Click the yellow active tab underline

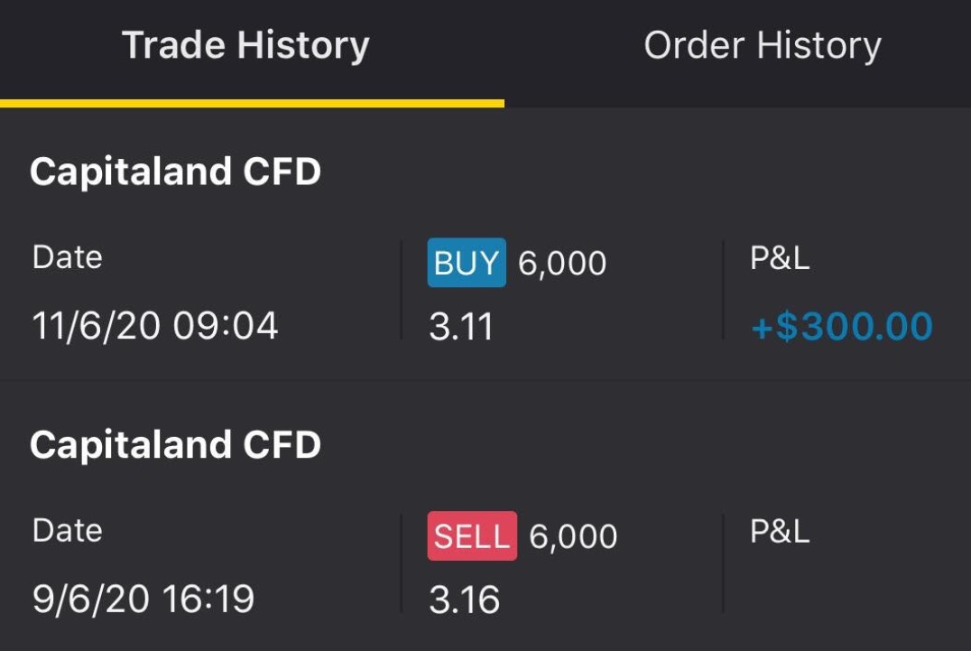pos(252,103)
